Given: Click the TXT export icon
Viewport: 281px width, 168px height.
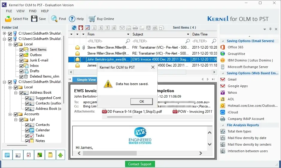Looking at the screenshot, I should coord(135,28).
